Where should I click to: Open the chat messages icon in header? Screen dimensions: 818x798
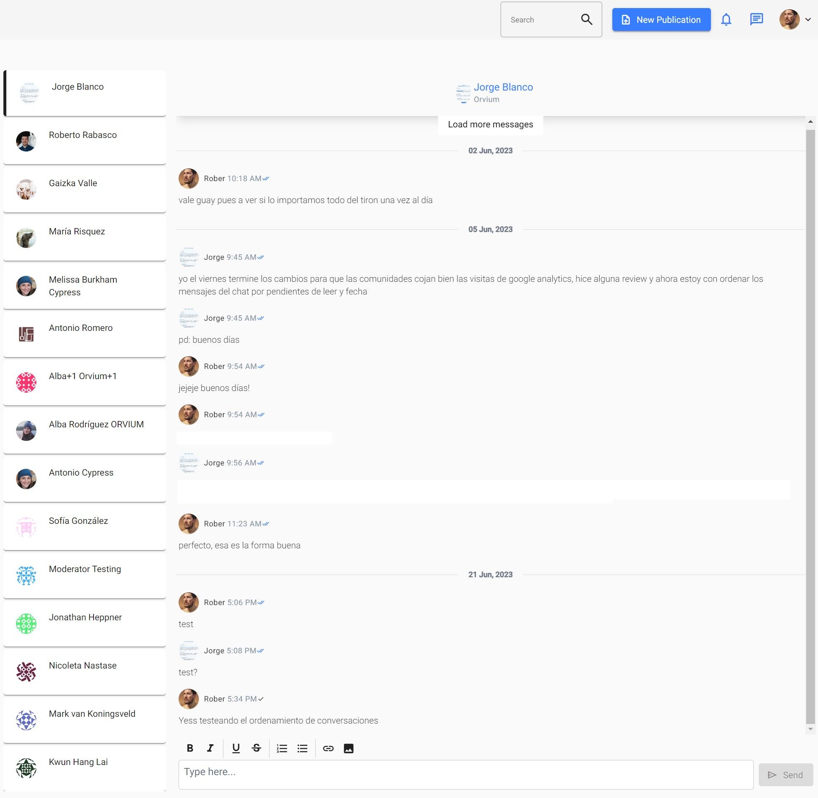[756, 19]
